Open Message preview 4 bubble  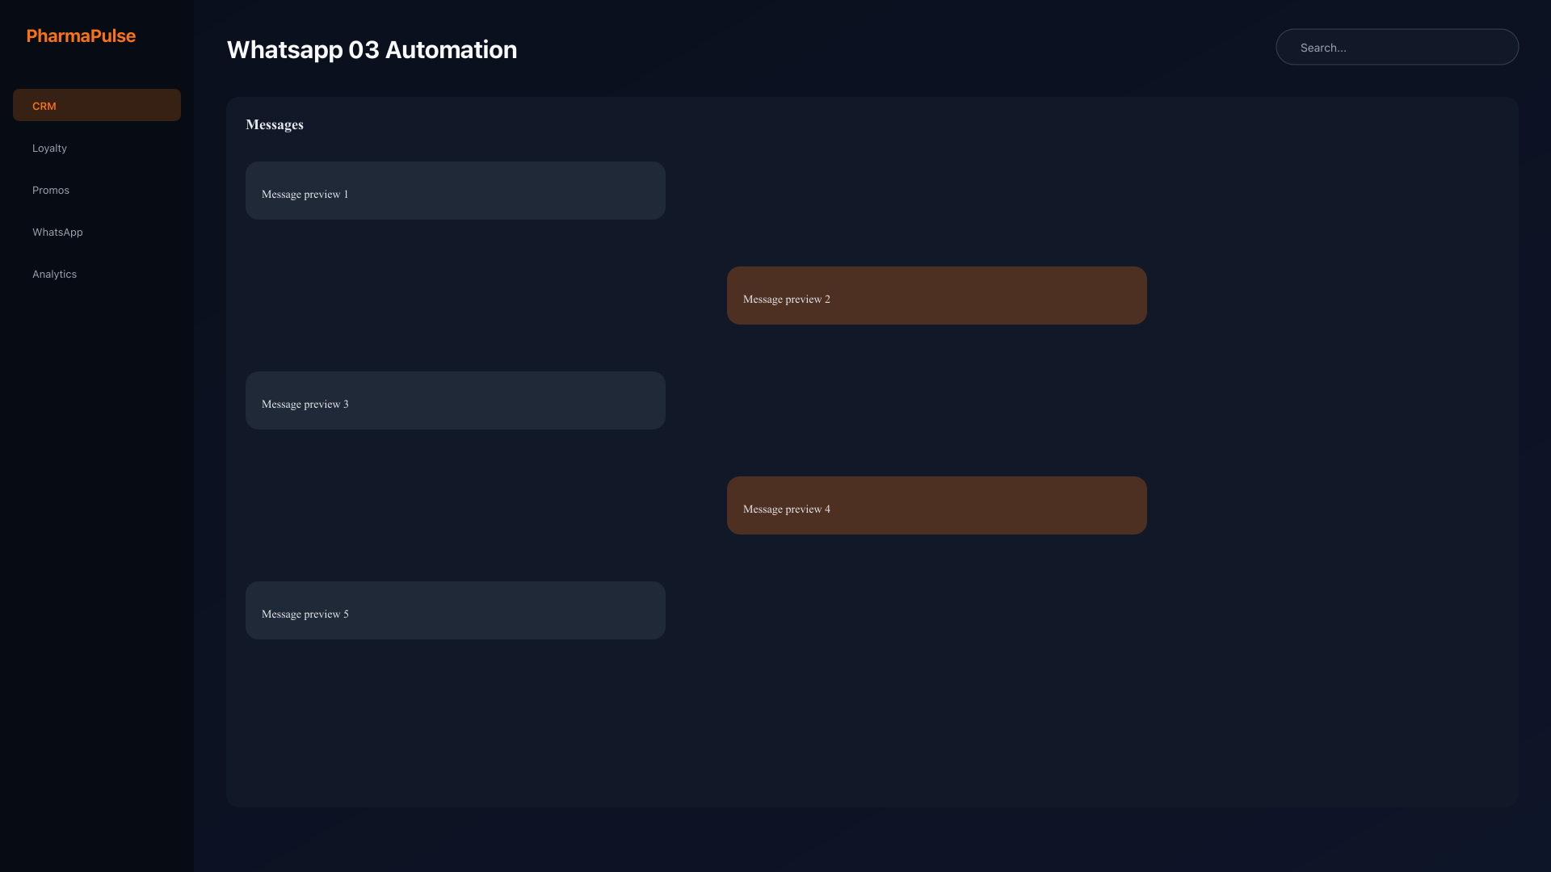click(937, 505)
